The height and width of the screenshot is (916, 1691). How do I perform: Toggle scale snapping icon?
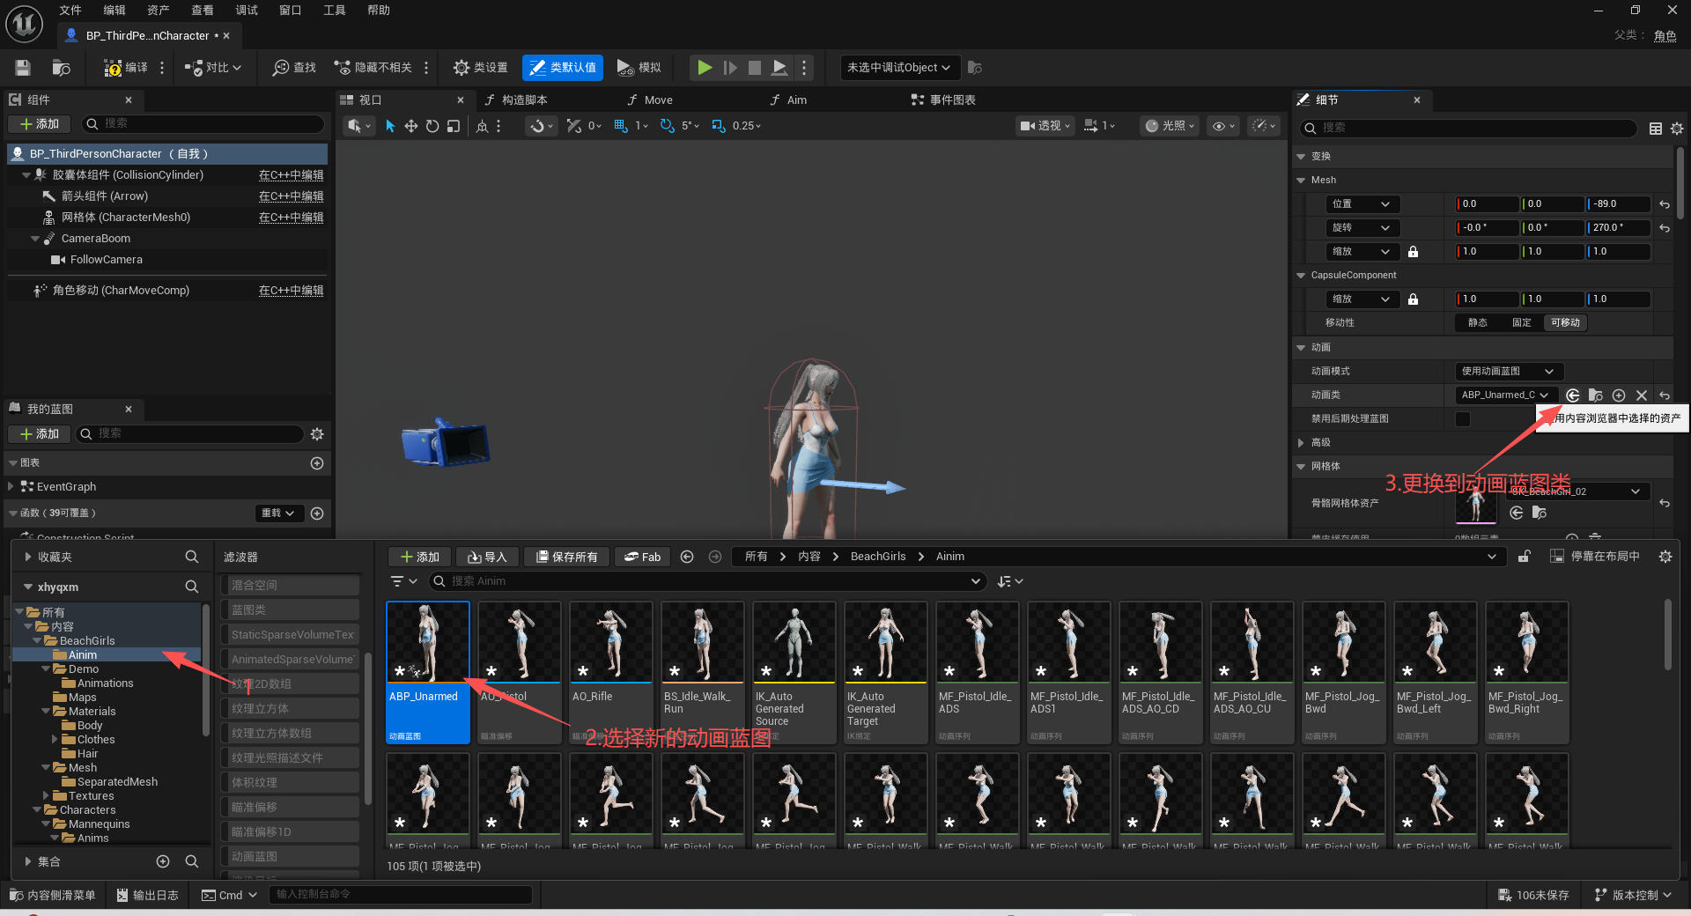click(x=719, y=126)
